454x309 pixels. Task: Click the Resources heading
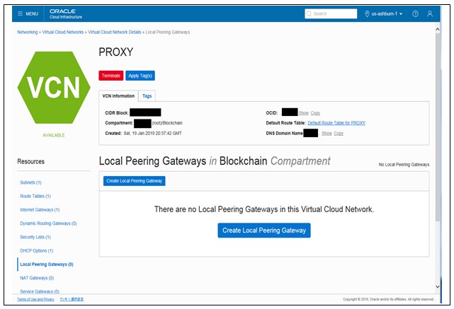pos(30,161)
